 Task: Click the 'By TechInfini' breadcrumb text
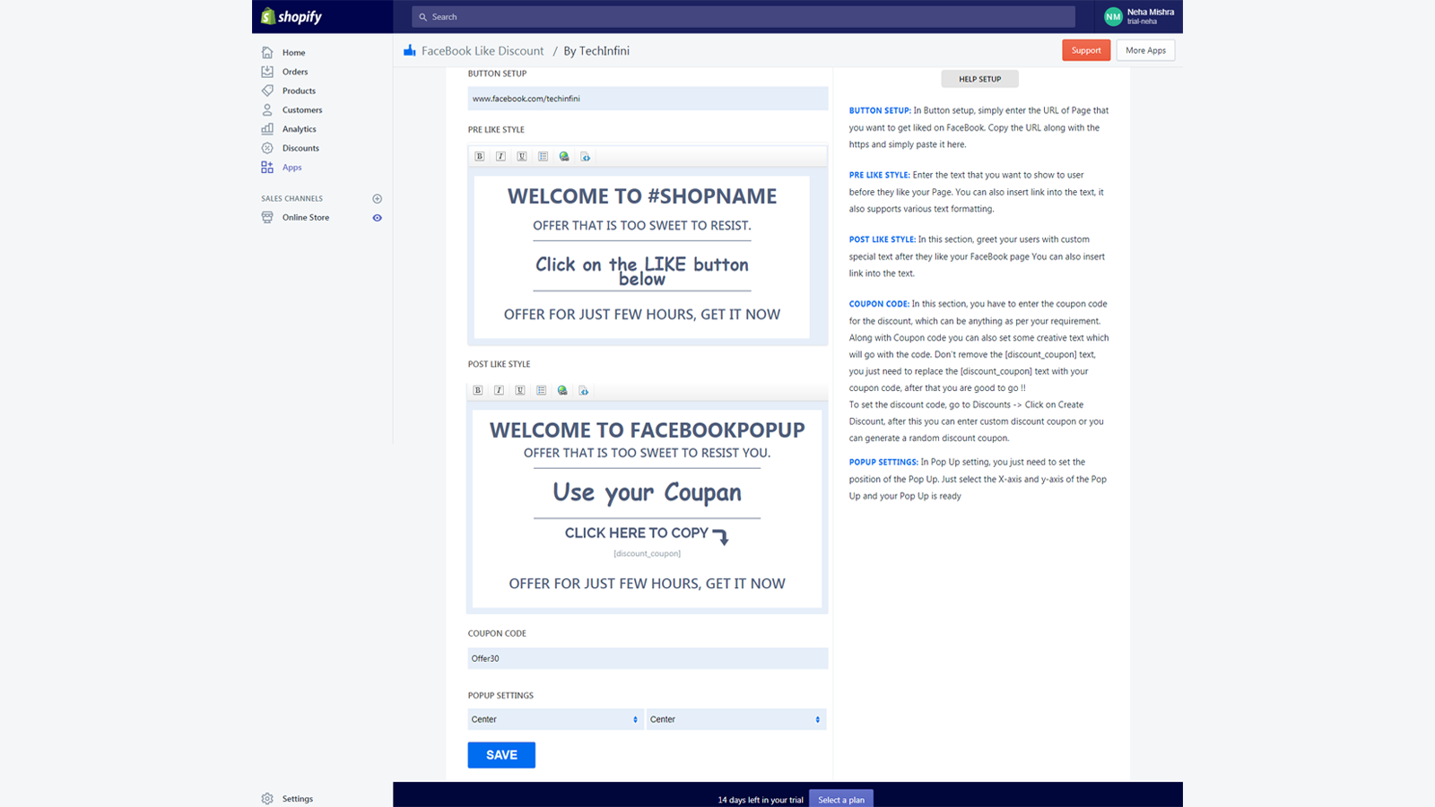[x=596, y=51]
